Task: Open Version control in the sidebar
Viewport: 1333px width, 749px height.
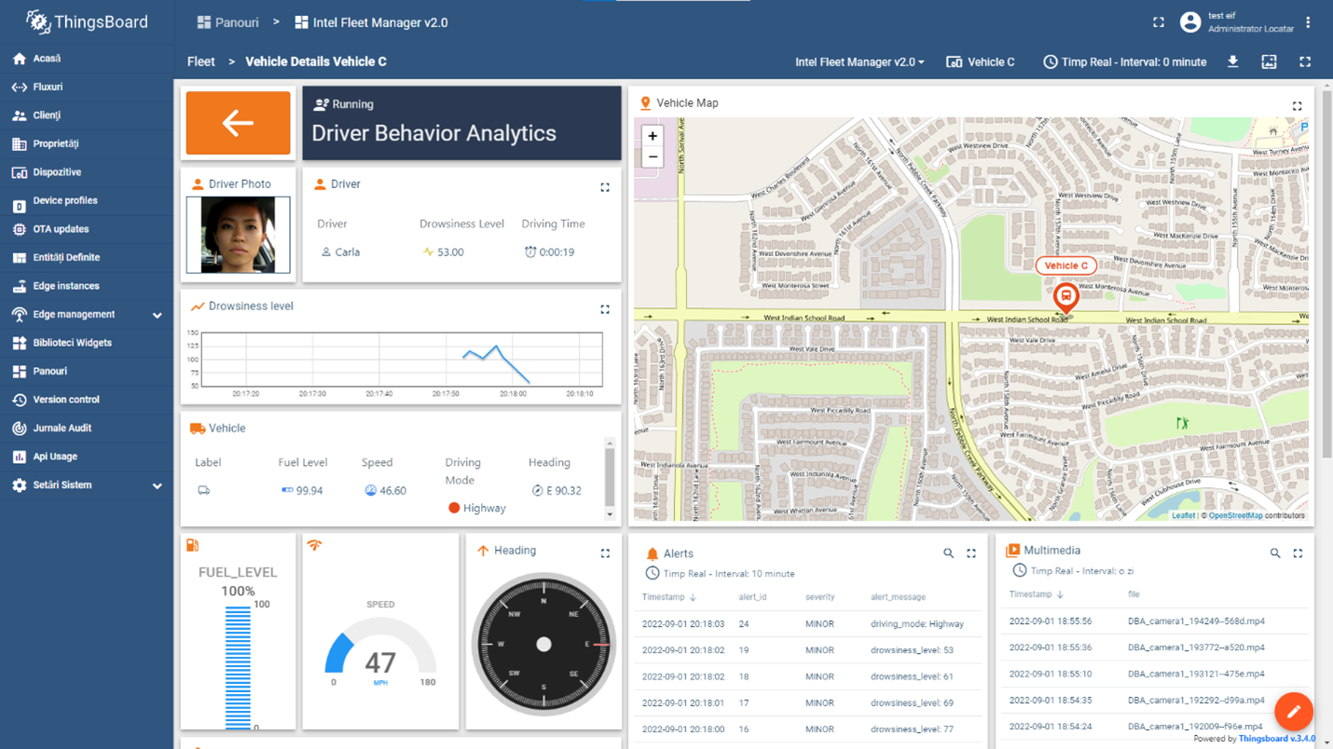Action: tap(87, 400)
